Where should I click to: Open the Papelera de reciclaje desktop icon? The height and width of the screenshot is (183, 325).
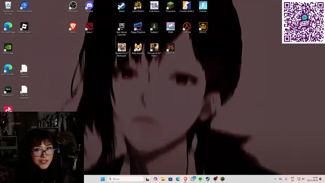[x=8, y=8]
